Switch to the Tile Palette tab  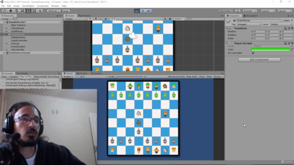[x=22, y=73]
